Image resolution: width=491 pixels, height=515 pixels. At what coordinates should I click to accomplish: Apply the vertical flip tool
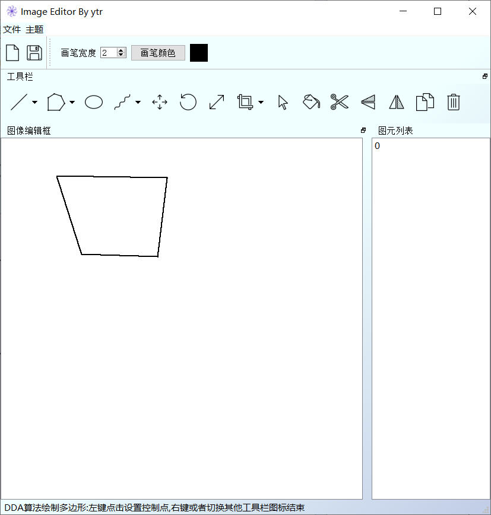(x=368, y=102)
